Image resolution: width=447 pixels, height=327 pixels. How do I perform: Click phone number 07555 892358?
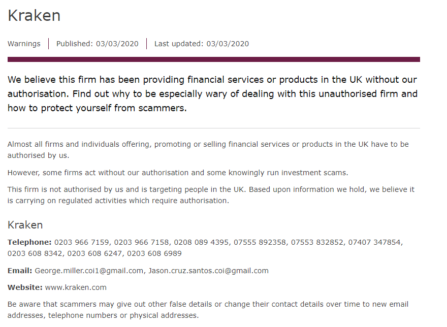[x=260, y=242]
